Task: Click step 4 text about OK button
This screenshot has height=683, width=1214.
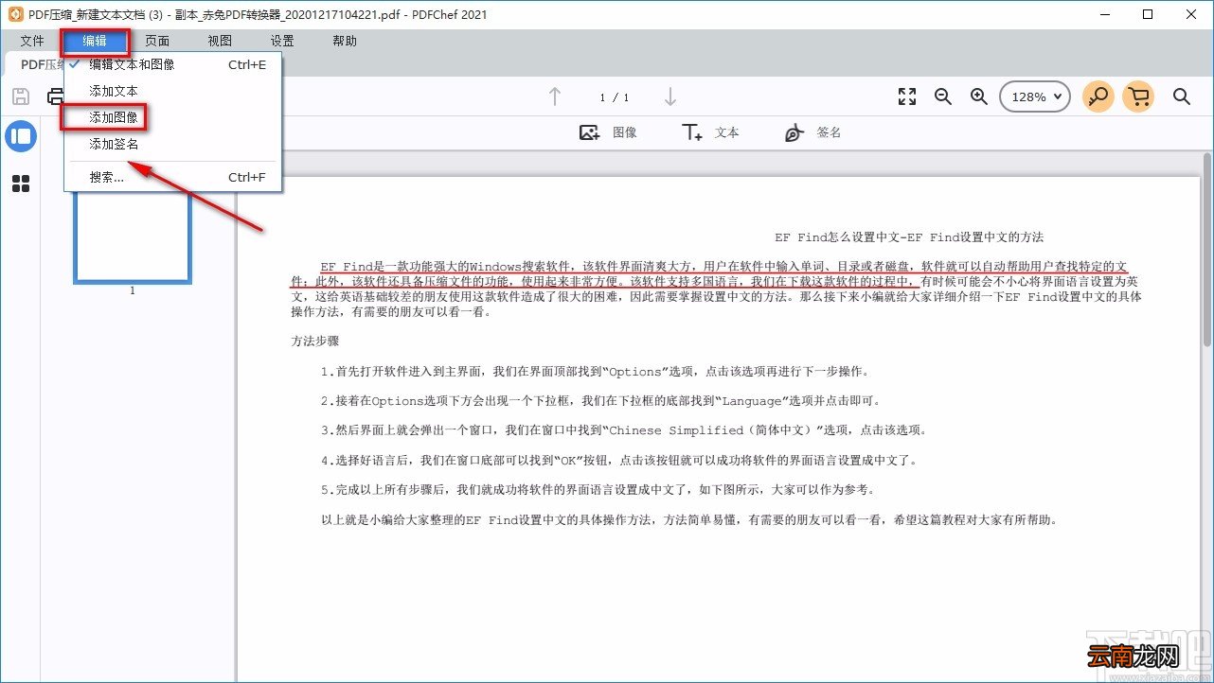Action: click(x=619, y=461)
